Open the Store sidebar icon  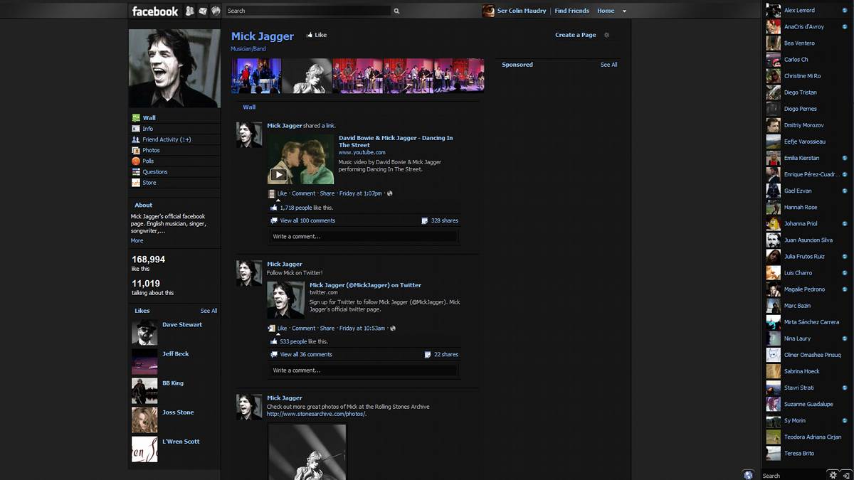(x=135, y=182)
